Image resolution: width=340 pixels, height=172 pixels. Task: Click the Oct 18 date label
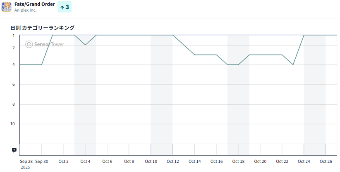(238, 162)
